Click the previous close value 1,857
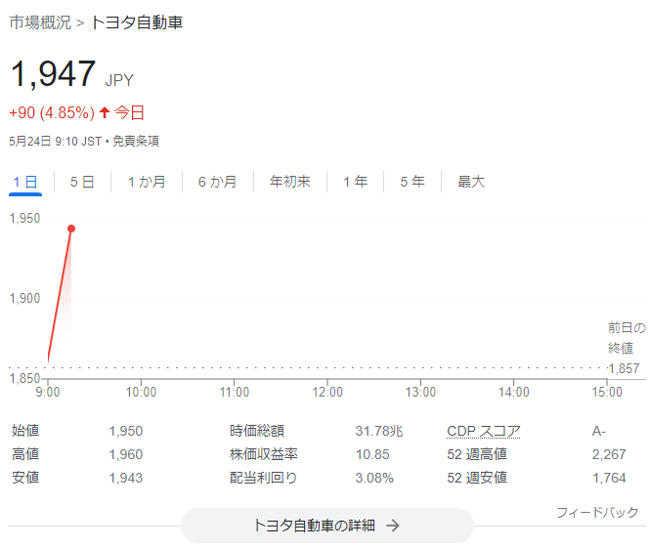Image resolution: width=649 pixels, height=548 pixels. tap(625, 368)
